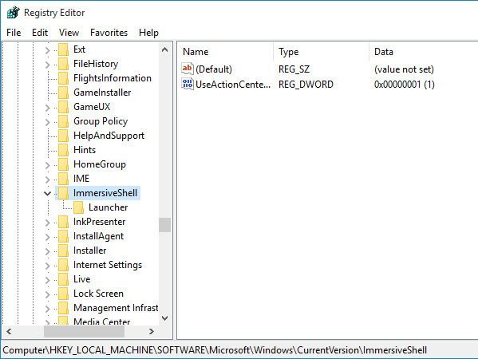Open the Edit menu
Viewport: 478px width, 359px height.
coord(40,33)
